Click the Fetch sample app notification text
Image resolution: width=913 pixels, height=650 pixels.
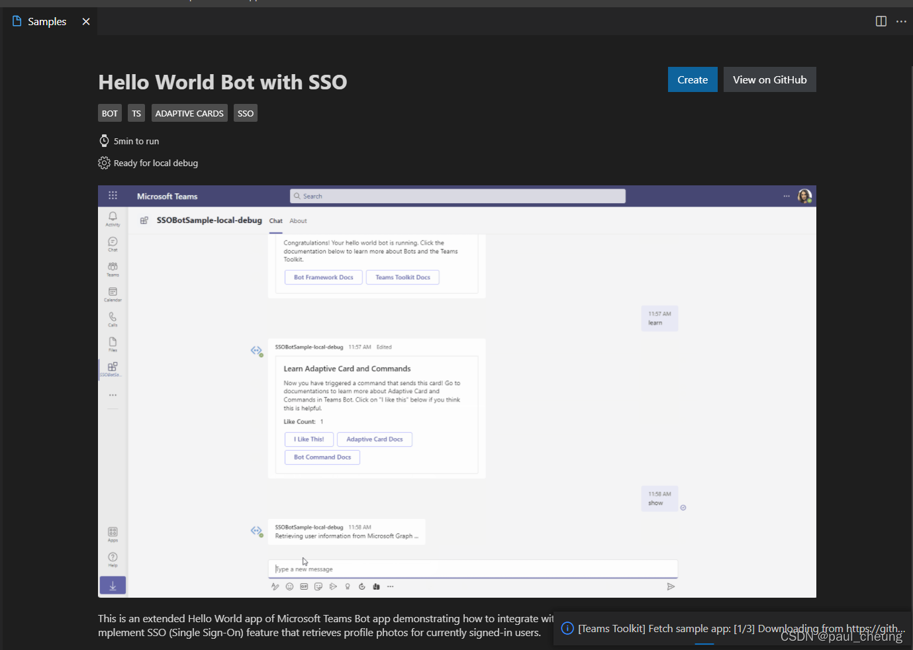[741, 628]
